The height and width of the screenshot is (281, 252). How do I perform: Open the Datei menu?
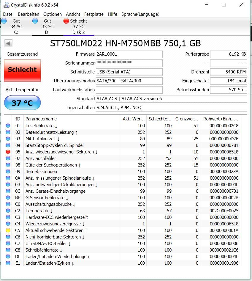[8, 14]
